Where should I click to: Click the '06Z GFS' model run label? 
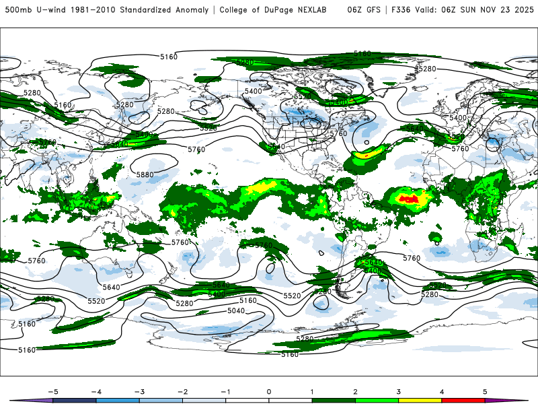[364, 9]
